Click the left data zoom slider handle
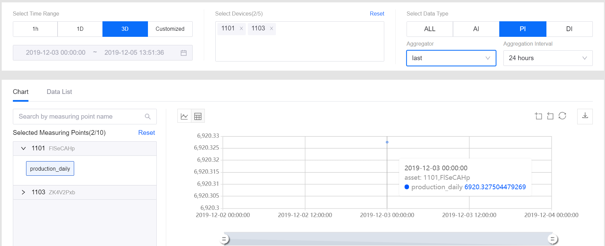This screenshot has width=605, height=246. 224,239
